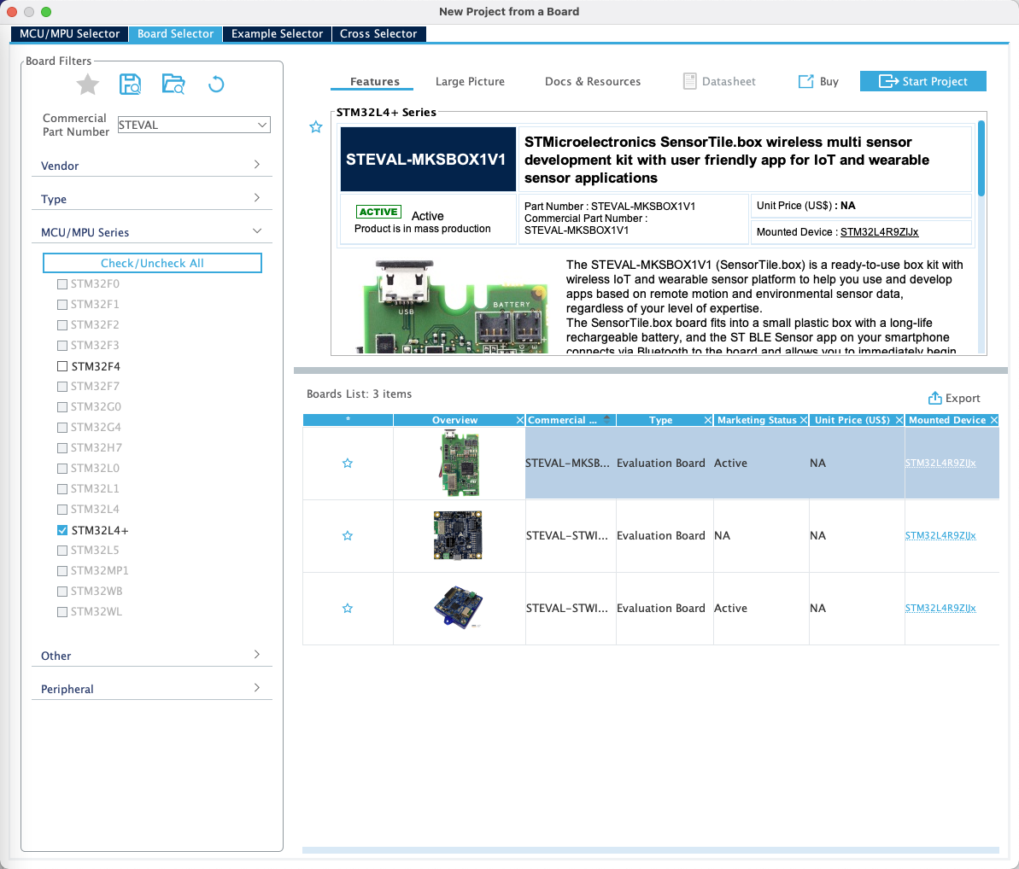Select the STEVAL-MKSB... board thumbnail
This screenshot has width=1019, height=869.
460,463
